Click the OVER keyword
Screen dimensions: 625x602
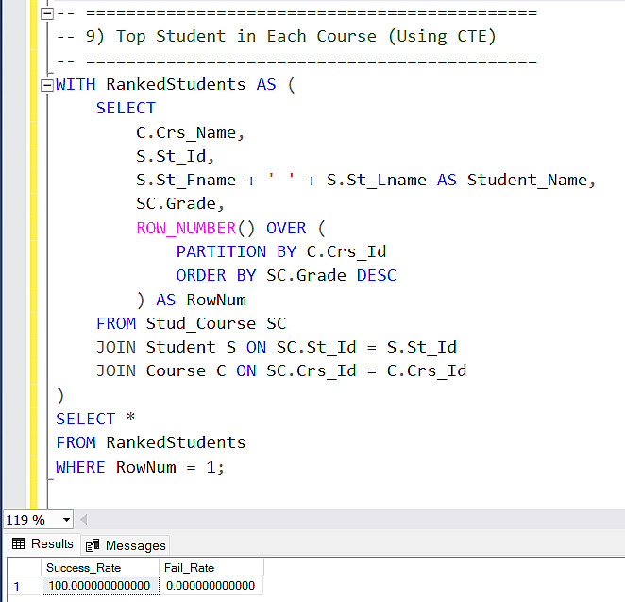pos(286,228)
